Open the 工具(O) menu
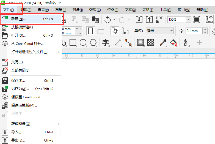The height and width of the screenshot is (144, 215). tap(166, 10)
